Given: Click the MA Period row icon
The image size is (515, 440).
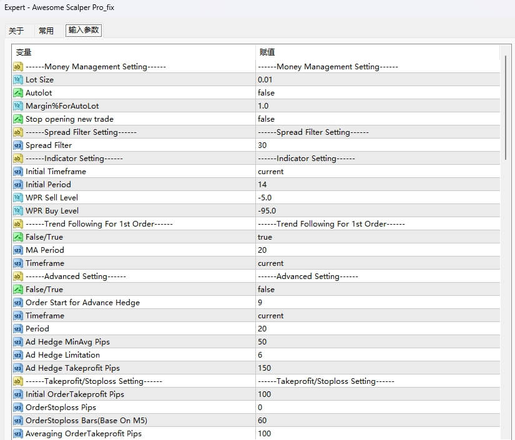Looking at the screenshot, I should pos(17,250).
